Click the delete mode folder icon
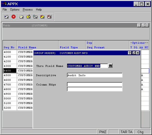Screen dimensions: 152x135 coord(42,17)
